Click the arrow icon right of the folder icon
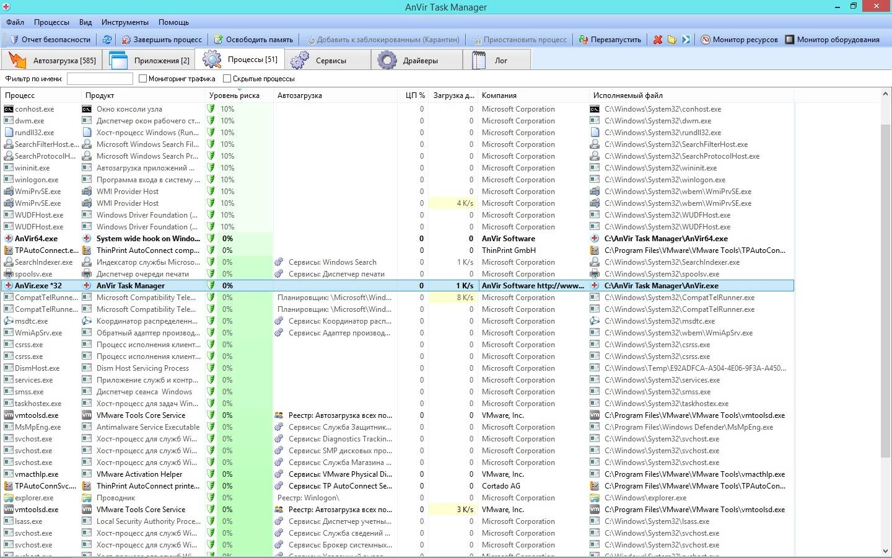The width and height of the screenshot is (892, 558). pyautogui.click(x=686, y=39)
